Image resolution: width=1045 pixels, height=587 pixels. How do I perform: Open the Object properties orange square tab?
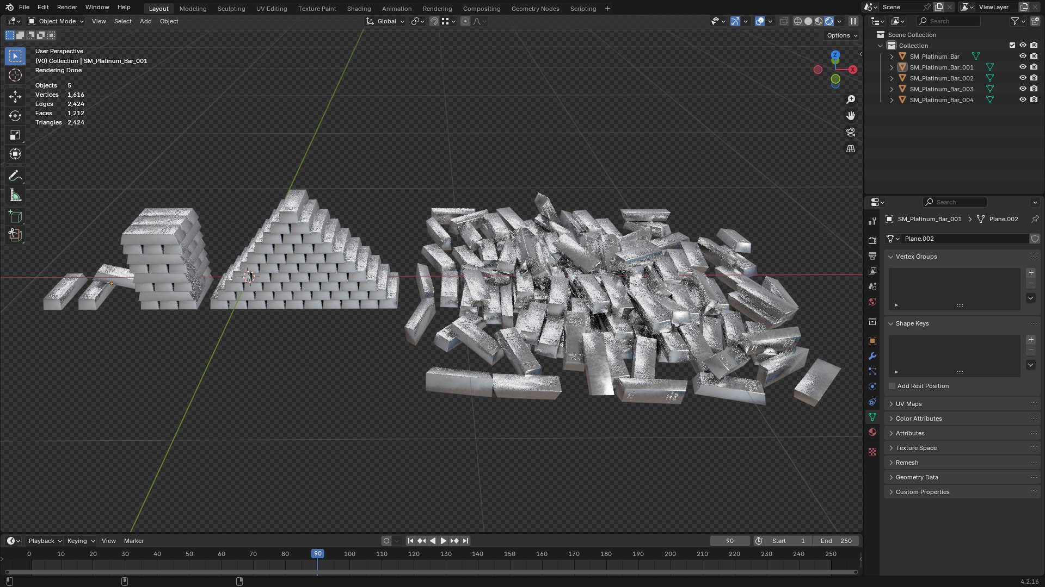click(872, 341)
